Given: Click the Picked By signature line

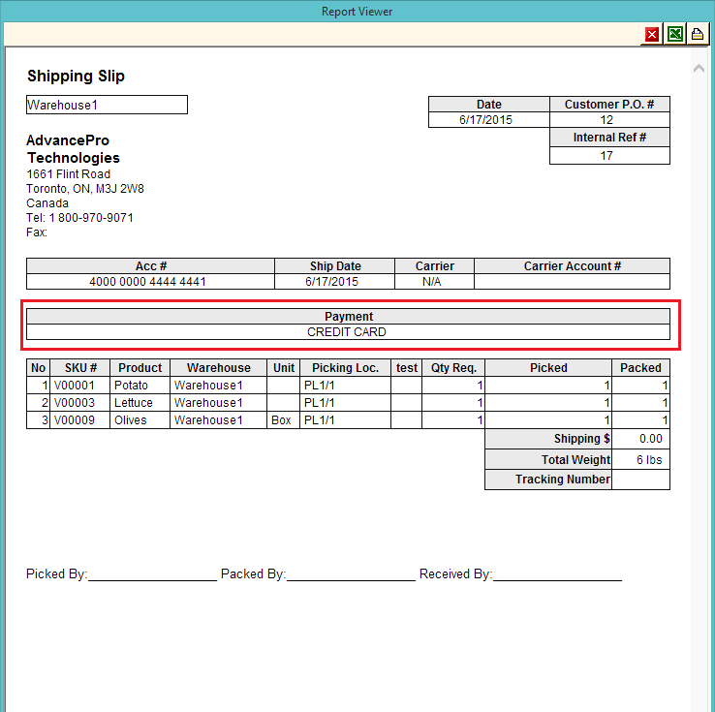Looking at the screenshot, I should 151,574.
